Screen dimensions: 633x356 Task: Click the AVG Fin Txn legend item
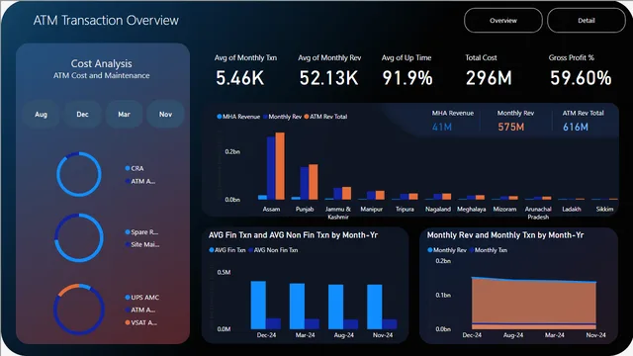tap(227, 250)
